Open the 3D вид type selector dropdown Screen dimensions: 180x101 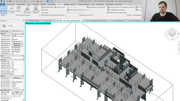(x=24, y=26)
